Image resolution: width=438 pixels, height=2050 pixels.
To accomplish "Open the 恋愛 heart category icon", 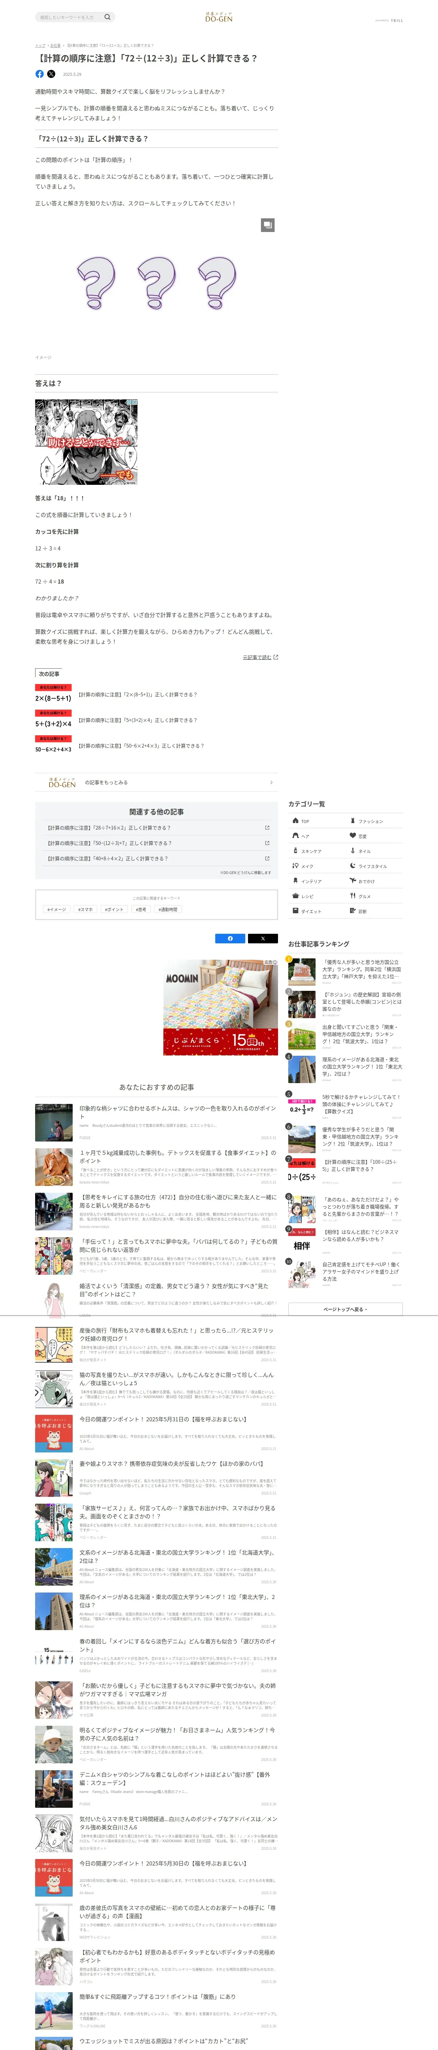I will (x=353, y=836).
